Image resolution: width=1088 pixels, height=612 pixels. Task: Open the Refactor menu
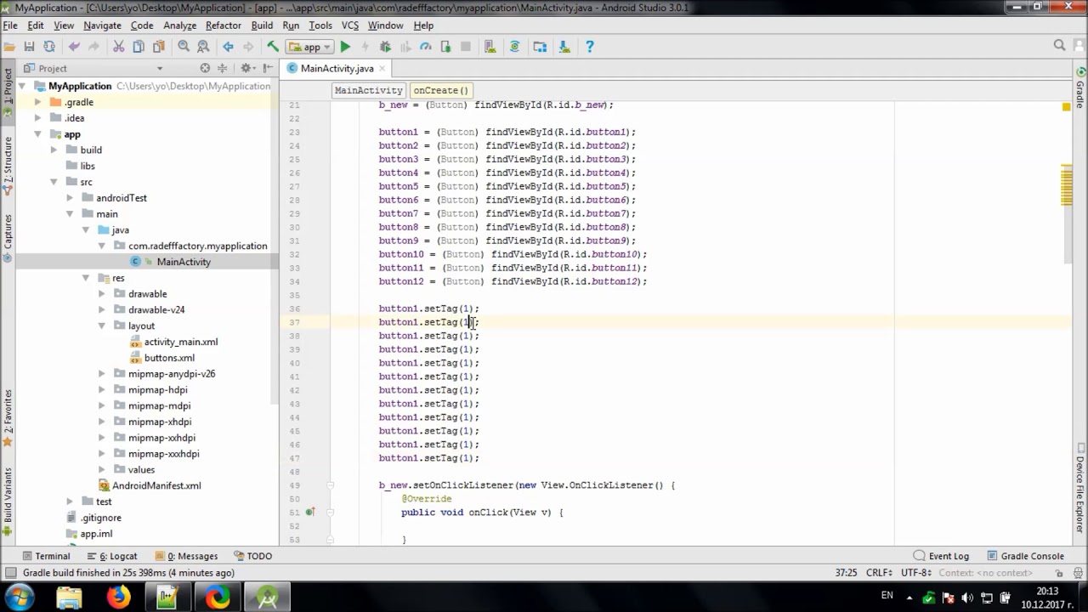click(223, 25)
